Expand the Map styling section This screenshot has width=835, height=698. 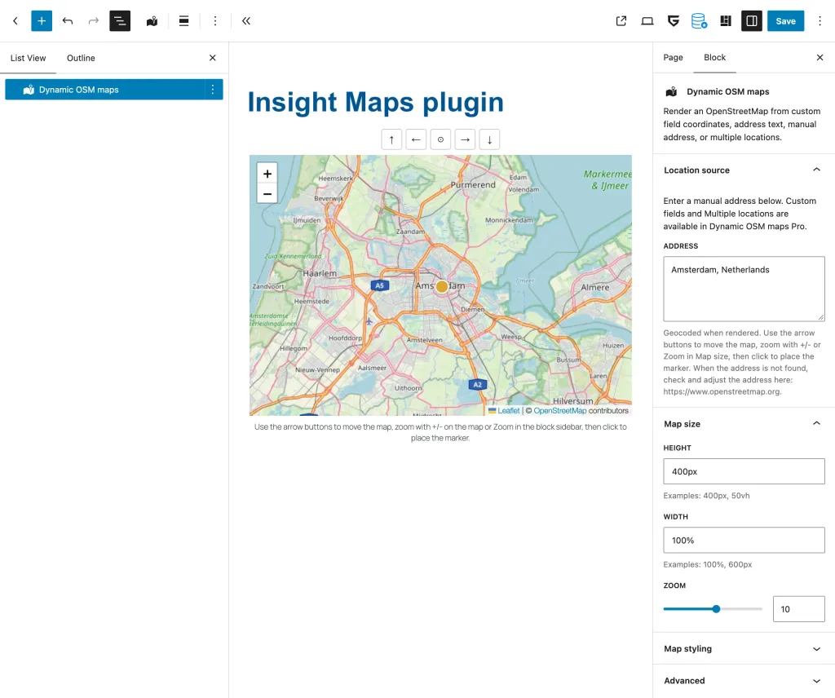coord(744,648)
